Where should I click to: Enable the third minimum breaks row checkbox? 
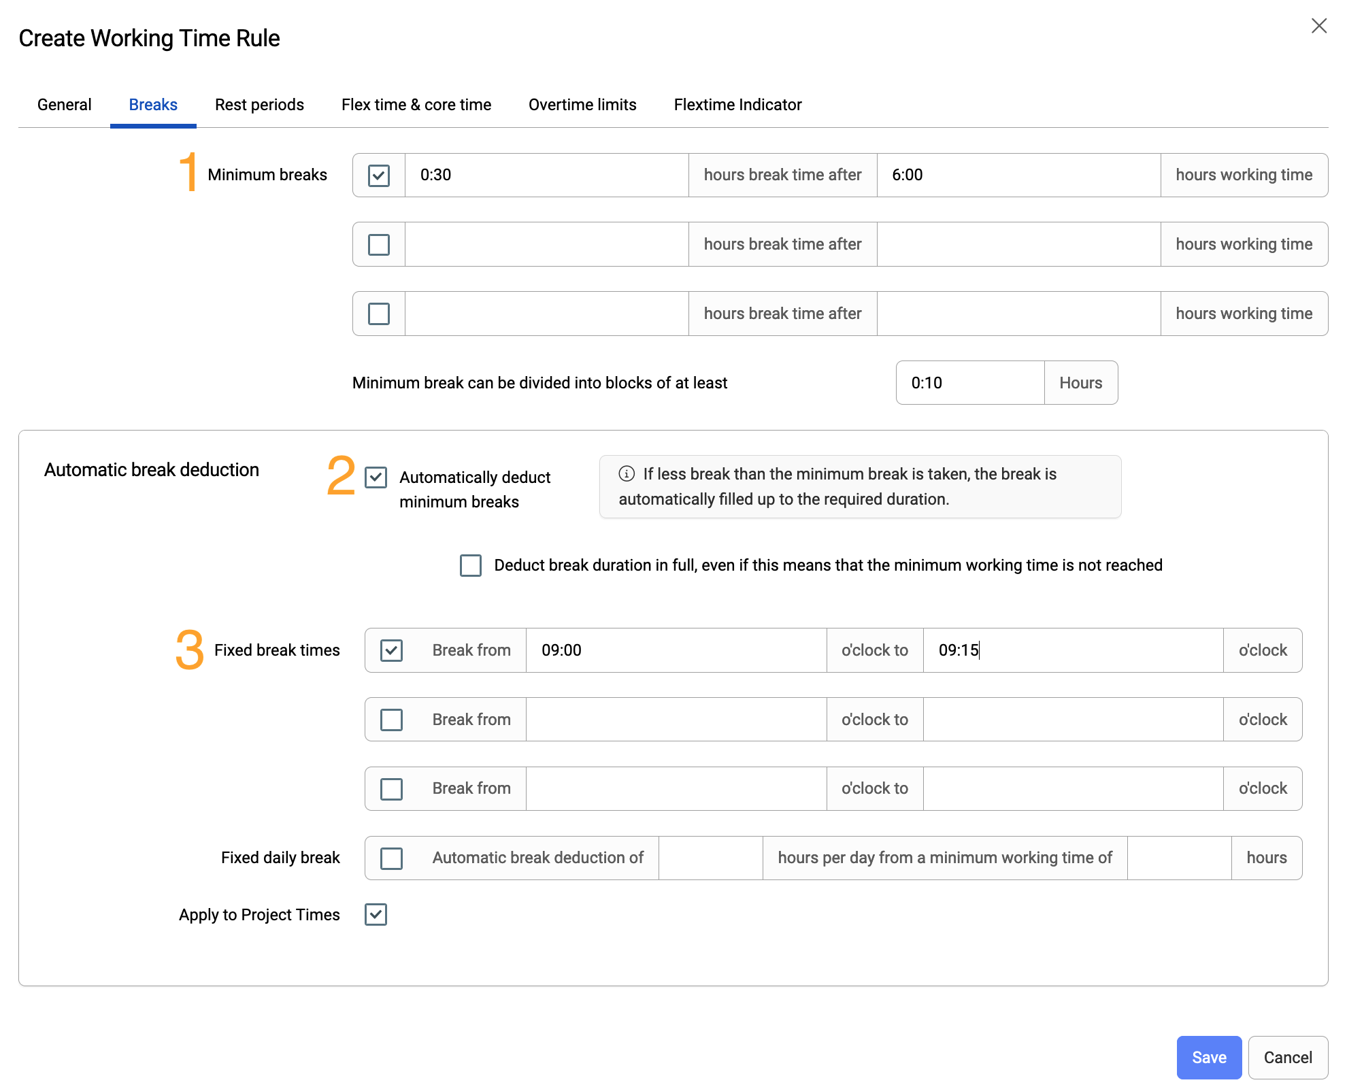379,314
